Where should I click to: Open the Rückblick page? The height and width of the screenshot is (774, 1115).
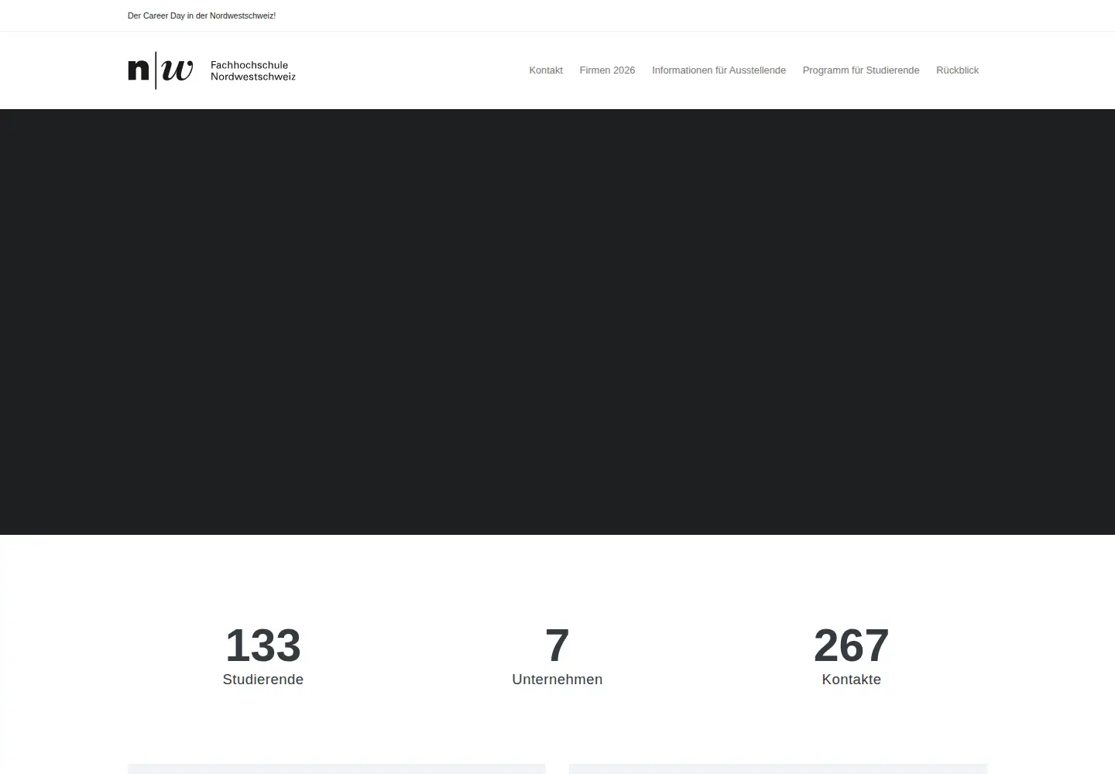957,70
